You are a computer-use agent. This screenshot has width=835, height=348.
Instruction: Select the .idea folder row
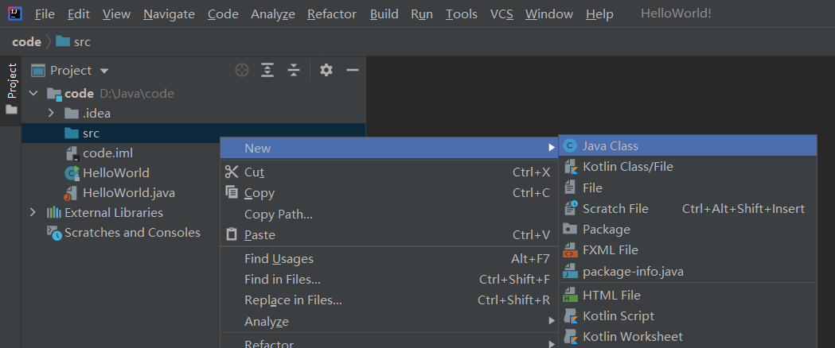point(194,113)
